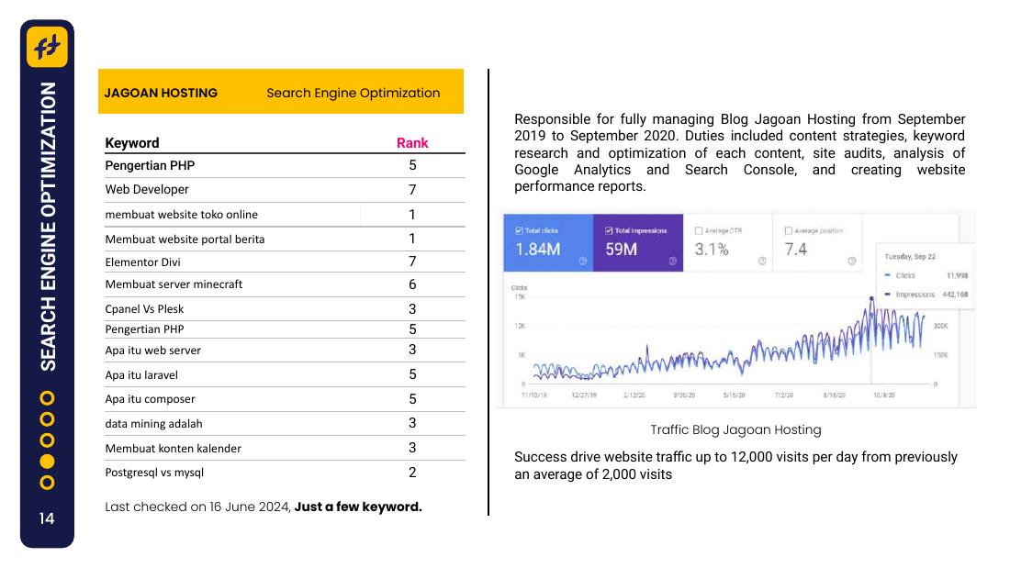Select the Apa itu composer row
The height and width of the screenshot is (568, 1010).
point(285,399)
